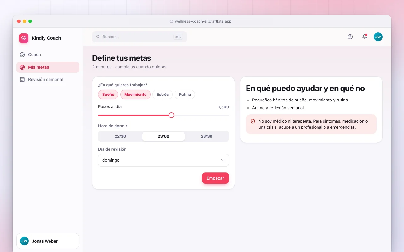Focus the Buscar search field
This screenshot has height=252, width=404.
pyautogui.click(x=140, y=37)
